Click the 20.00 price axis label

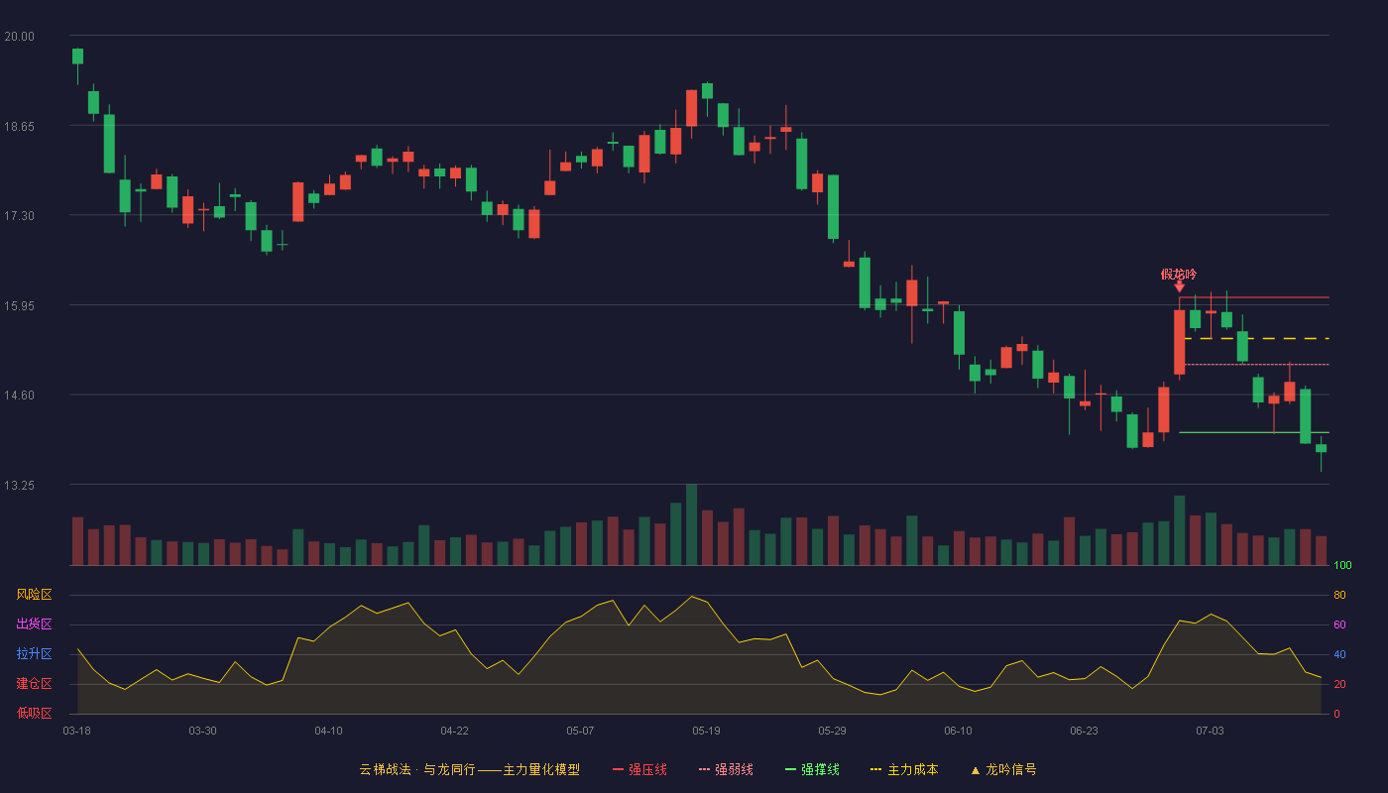pyautogui.click(x=19, y=37)
